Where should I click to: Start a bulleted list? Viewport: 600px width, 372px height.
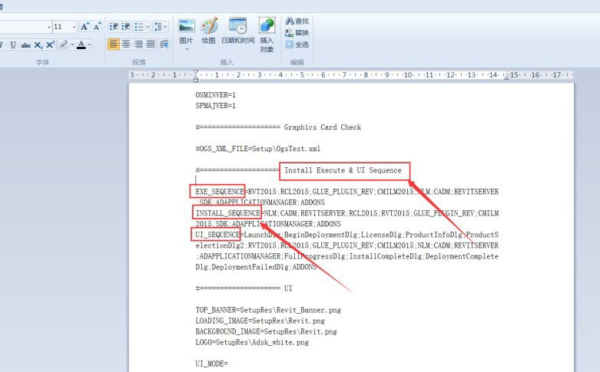[139, 26]
